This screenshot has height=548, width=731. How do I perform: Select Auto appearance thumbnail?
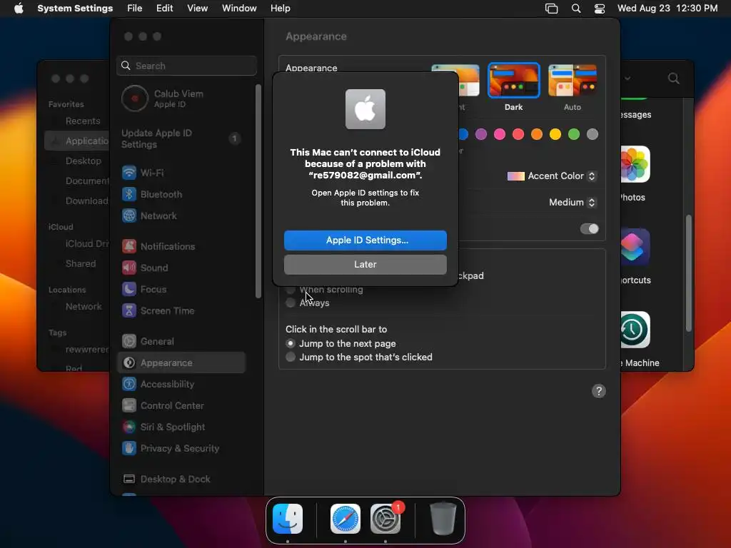pyautogui.click(x=573, y=81)
